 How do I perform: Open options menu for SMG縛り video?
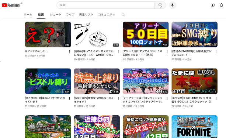click(216, 52)
